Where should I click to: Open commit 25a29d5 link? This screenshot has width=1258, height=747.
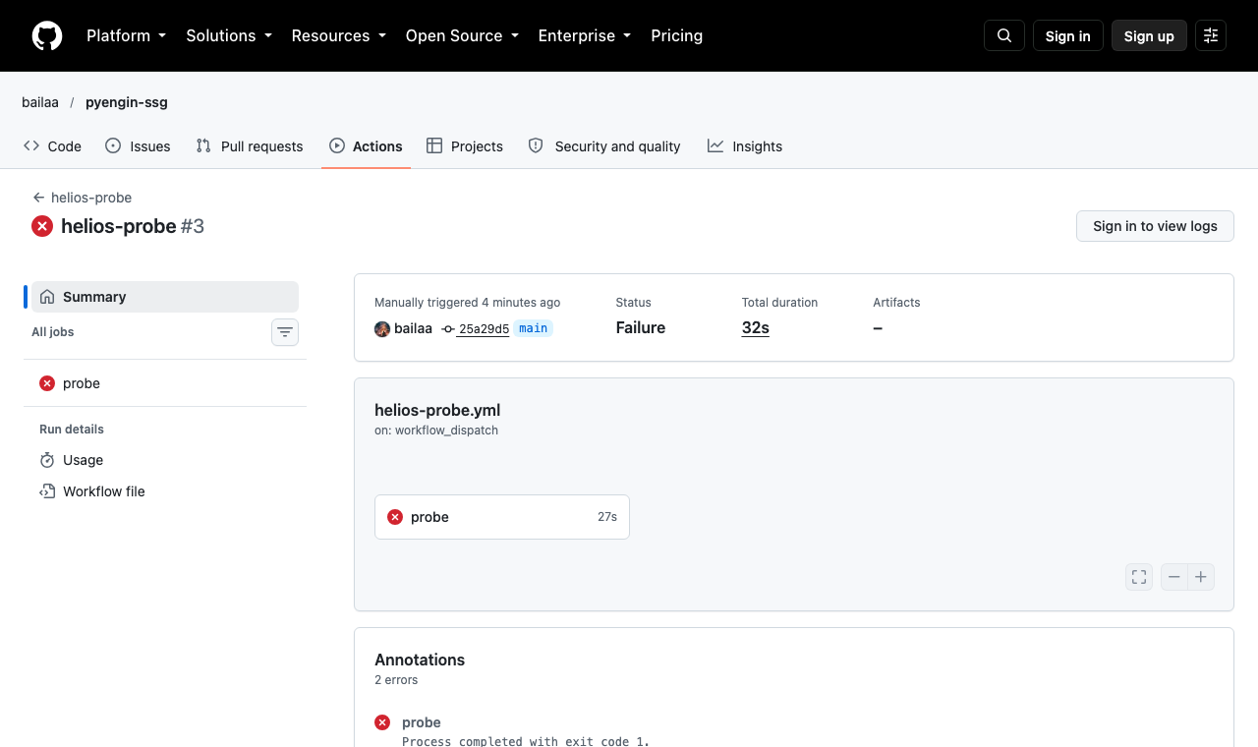[x=484, y=329]
